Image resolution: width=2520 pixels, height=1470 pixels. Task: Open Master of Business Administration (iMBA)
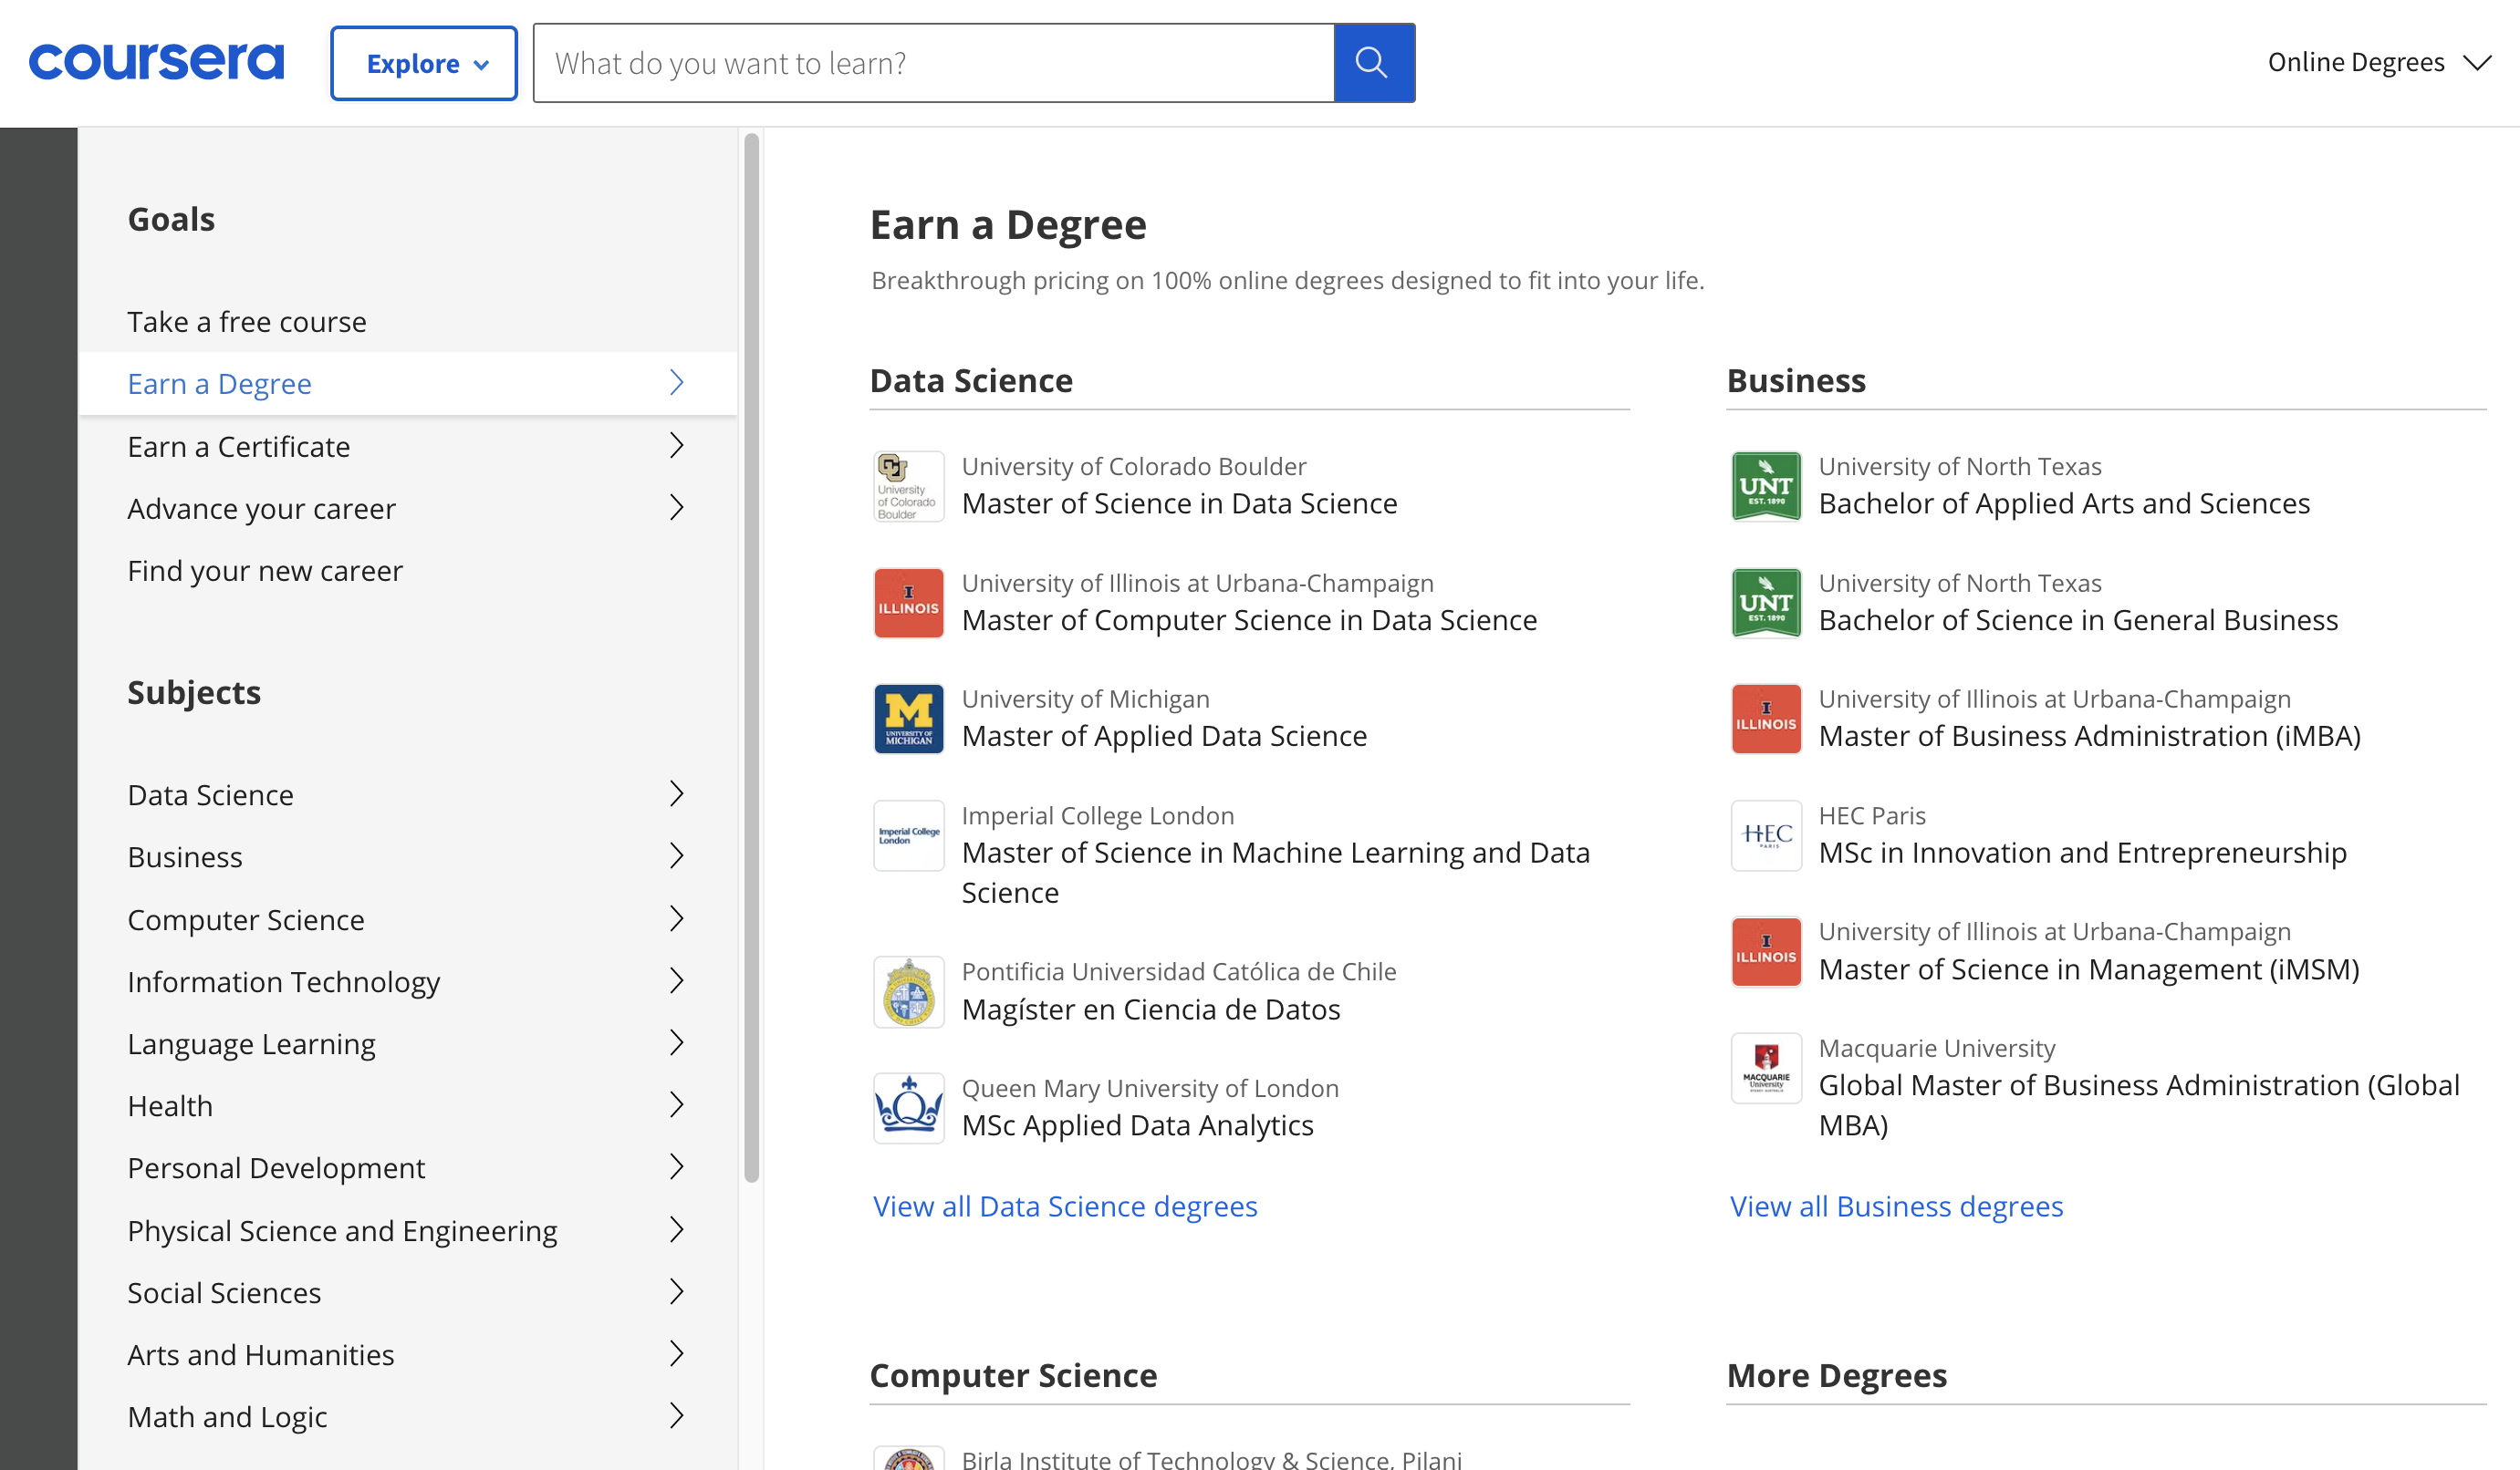[2089, 737]
